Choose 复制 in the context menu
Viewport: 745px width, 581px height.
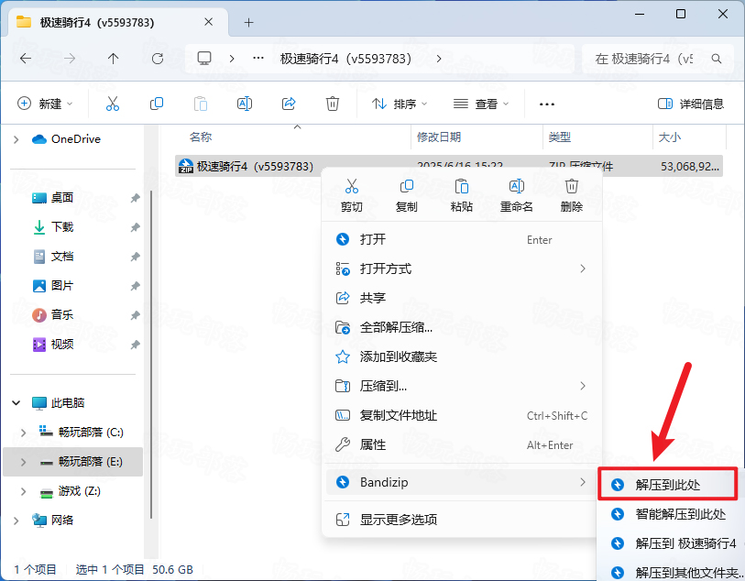pyautogui.click(x=407, y=196)
